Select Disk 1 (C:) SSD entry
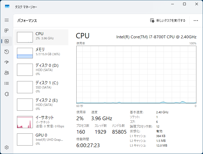Viewport: 203px width, 154px height. (x=41, y=87)
